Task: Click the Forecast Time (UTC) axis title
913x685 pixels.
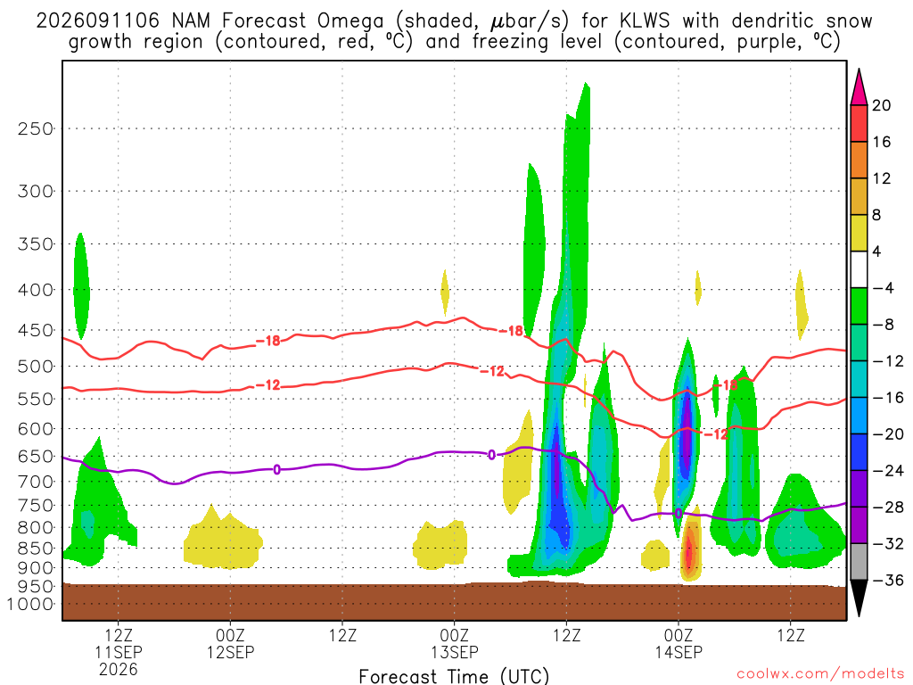Action: pos(454,676)
